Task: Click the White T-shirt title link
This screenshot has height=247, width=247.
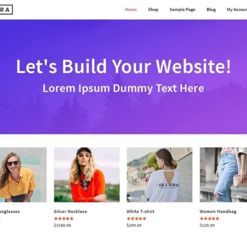Action: point(140,211)
